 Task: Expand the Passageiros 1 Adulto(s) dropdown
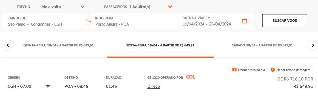click(170, 7)
